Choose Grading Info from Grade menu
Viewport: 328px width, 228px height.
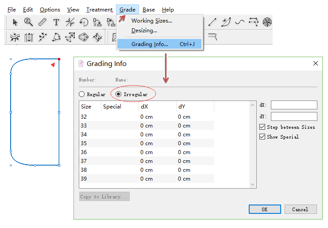tap(150, 44)
